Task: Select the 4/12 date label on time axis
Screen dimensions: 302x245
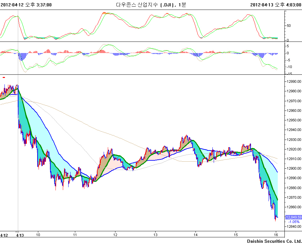Action: pyautogui.click(x=4, y=235)
